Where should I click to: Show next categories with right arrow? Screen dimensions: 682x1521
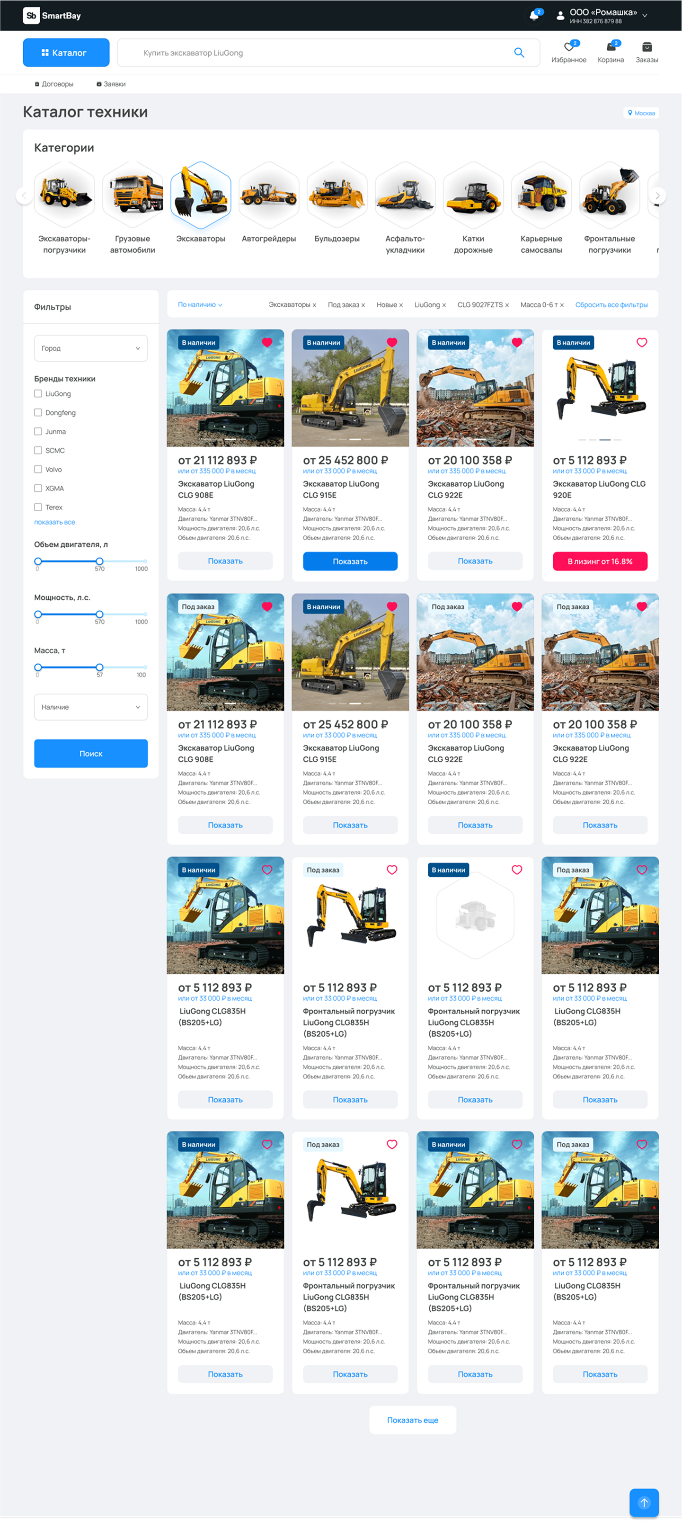[657, 196]
